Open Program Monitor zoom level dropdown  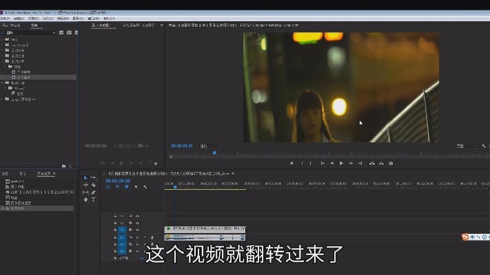point(210,146)
